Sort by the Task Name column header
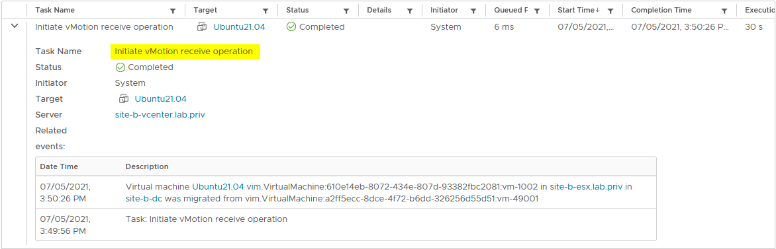 tap(54, 10)
